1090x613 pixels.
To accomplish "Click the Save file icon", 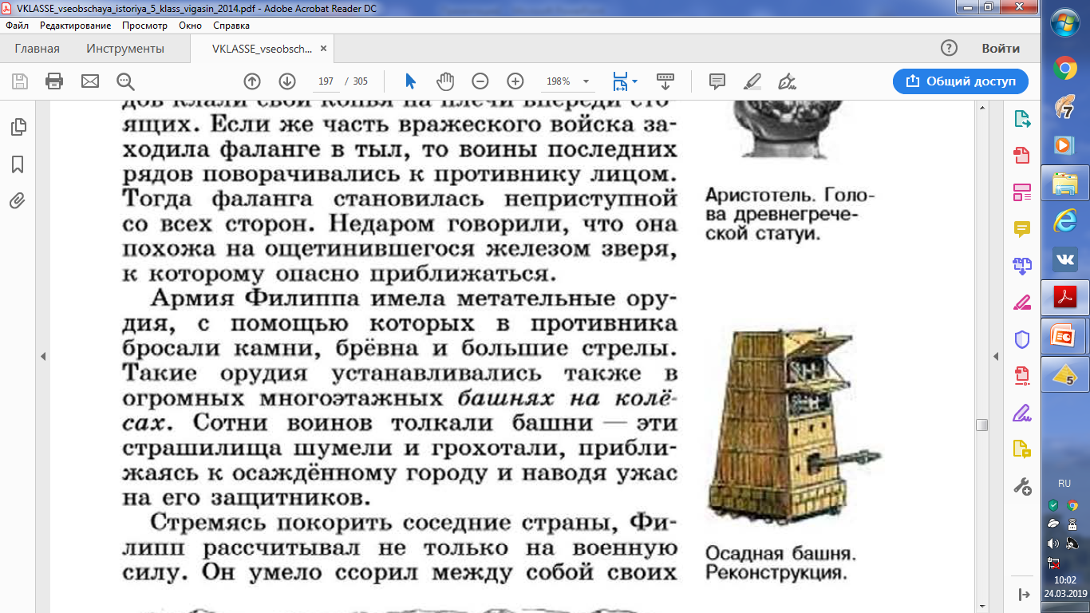I will tap(19, 81).
